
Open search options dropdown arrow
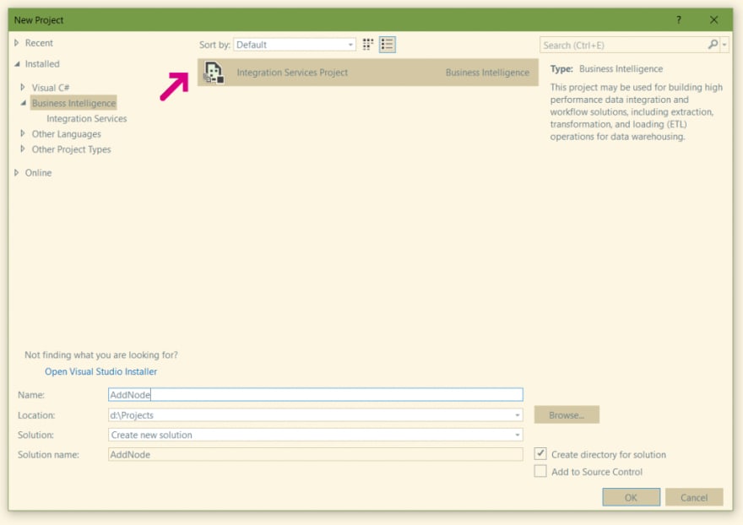(x=724, y=45)
